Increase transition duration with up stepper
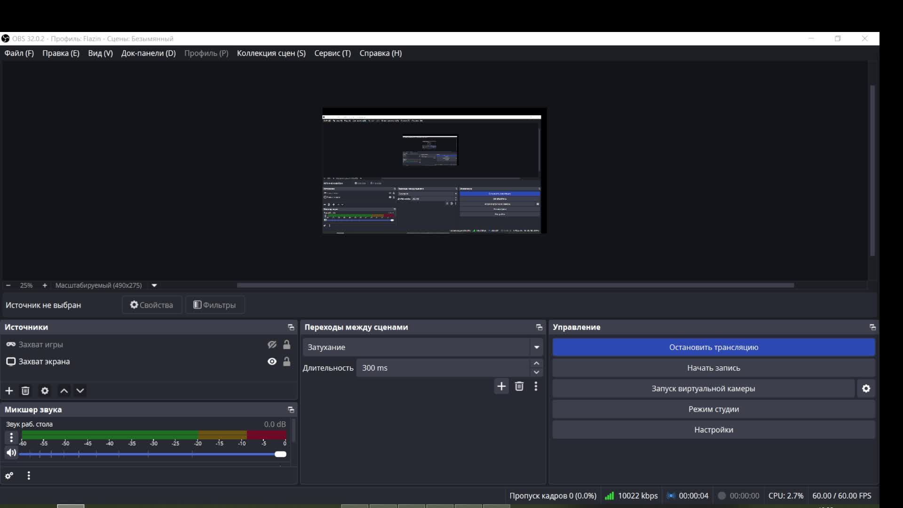This screenshot has width=903, height=508. coord(536,363)
